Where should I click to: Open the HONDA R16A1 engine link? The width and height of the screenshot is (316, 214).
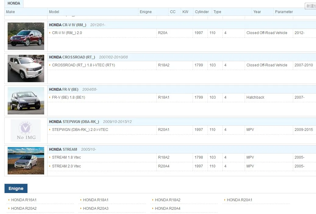[24, 200]
